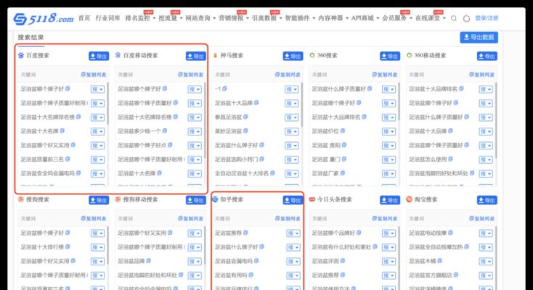Image resolution: width=533 pixels, height=290 pixels.
Task: Copy keyword 足浴盆评测 in 今日头条搜索
Action: 343,261
